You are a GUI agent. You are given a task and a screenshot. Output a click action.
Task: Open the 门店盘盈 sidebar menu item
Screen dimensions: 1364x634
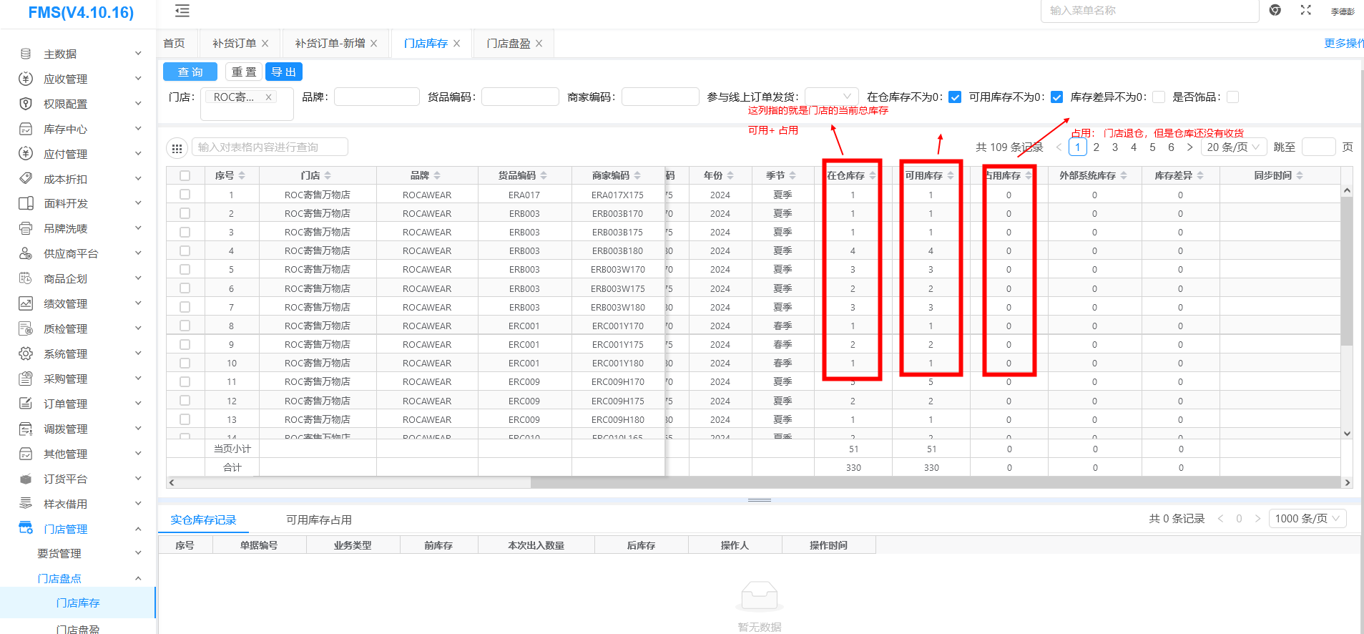(x=78, y=628)
